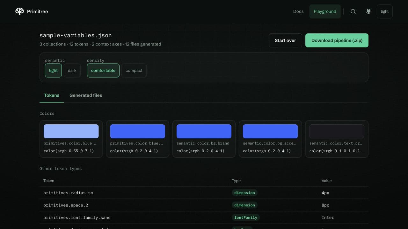The image size is (408, 229).
Task: Click the second primitives.color.blue swatch card
Action: point(137,139)
